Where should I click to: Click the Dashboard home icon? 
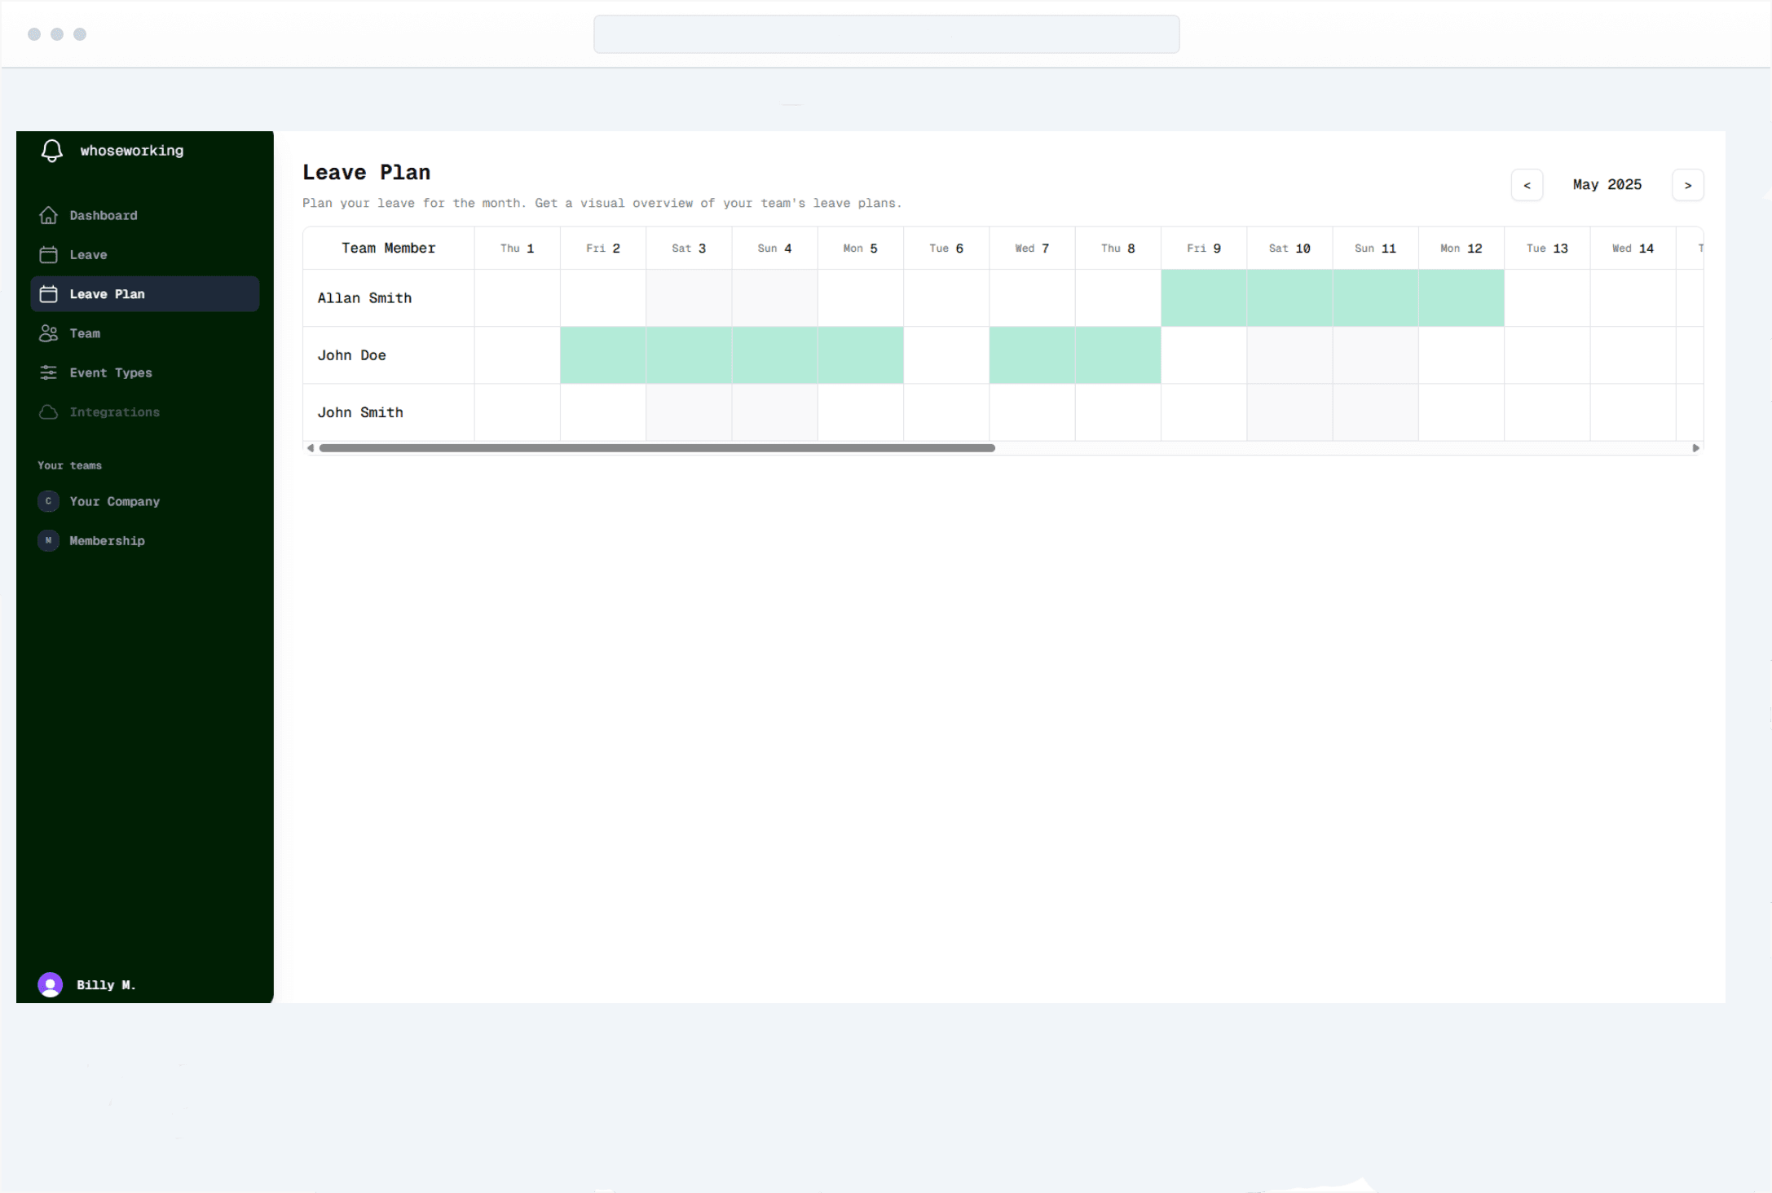click(49, 215)
